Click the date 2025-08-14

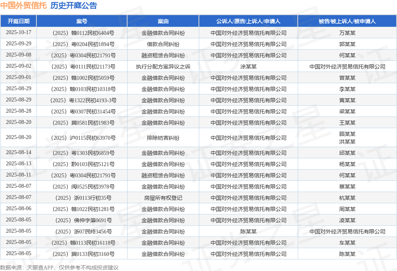coord(19,152)
